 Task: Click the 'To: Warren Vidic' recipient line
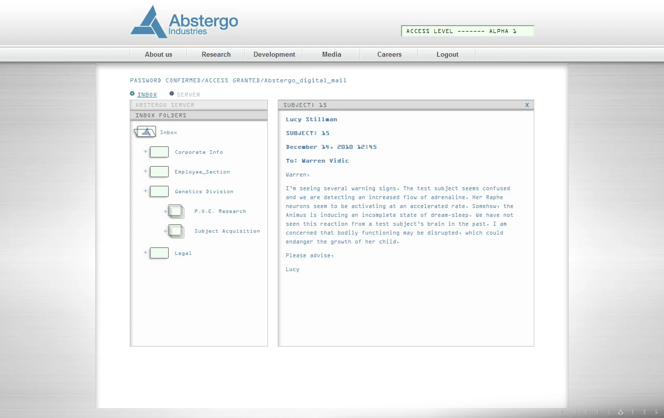pos(317,161)
